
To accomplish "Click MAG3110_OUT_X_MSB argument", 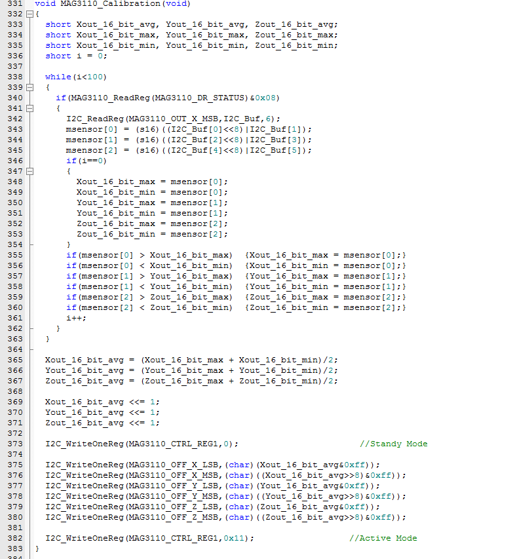I will (173, 119).
